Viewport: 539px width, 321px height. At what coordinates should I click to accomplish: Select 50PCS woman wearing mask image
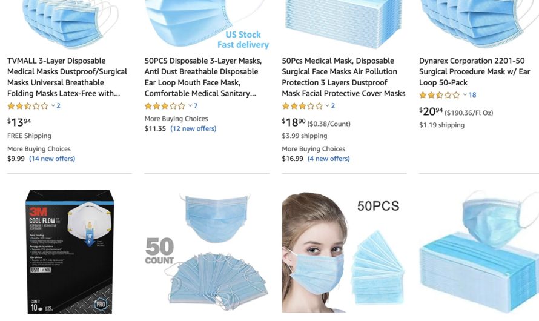tap(343, 251)
